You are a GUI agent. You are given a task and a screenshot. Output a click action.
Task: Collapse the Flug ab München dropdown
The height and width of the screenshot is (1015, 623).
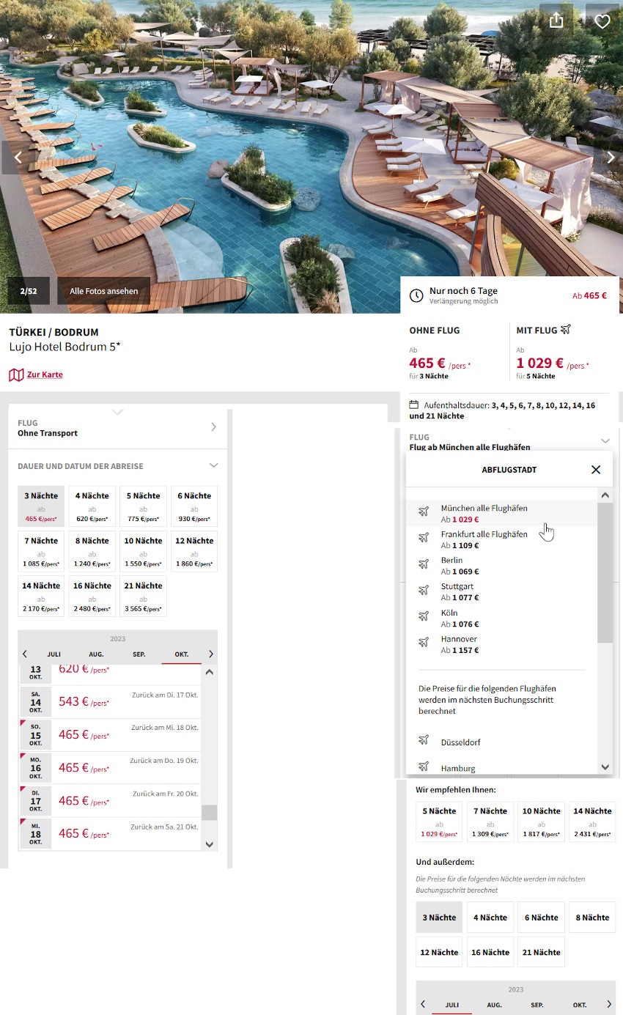tap(605, 440)
